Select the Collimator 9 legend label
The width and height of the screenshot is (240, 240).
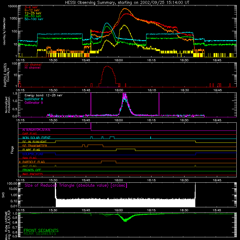pyautogui.click(x=34, y=103)
